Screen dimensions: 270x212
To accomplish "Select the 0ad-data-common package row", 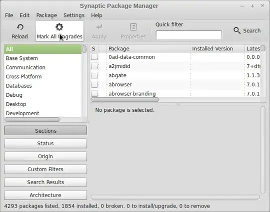I will point(175,57).
